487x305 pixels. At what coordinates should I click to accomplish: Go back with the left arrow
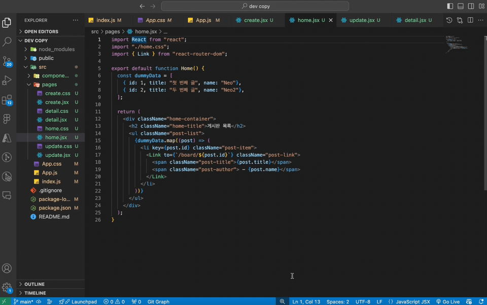click(142, 6)
